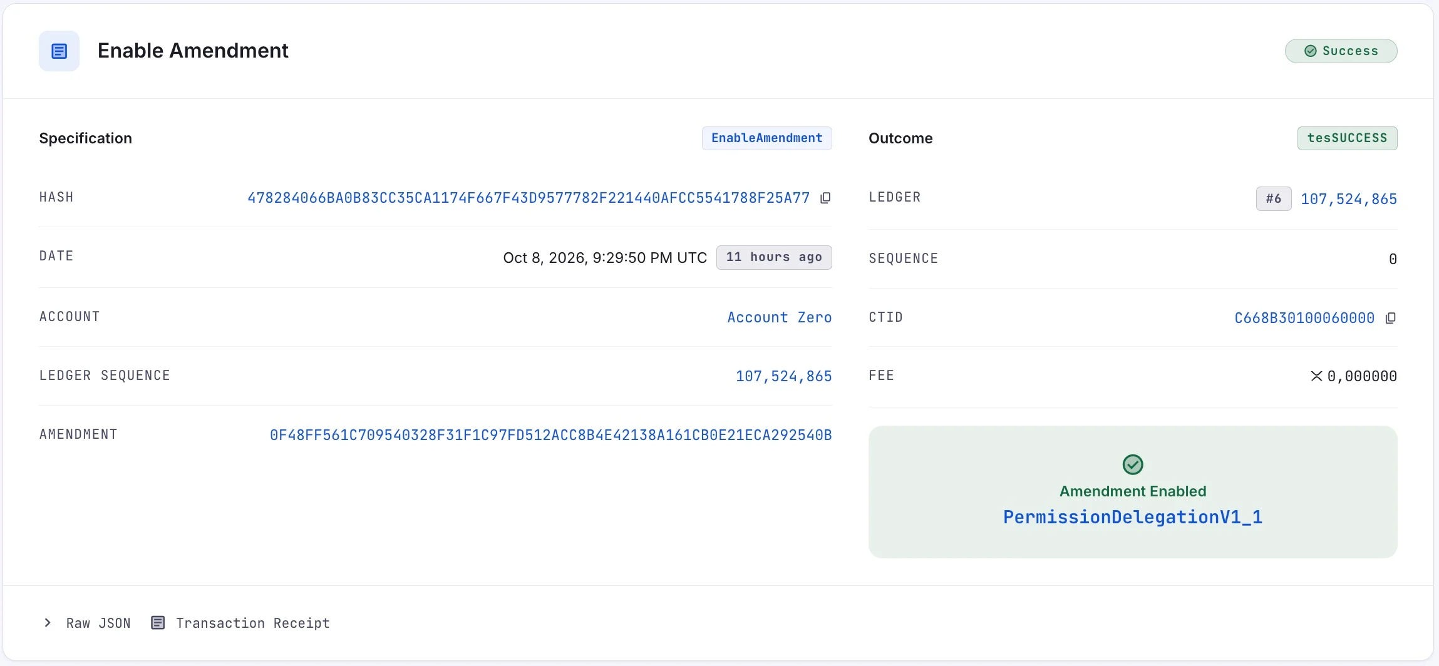Click the EnableAmendment type badge
Viewport: 1439px width, 666px height.
(767, 138)
